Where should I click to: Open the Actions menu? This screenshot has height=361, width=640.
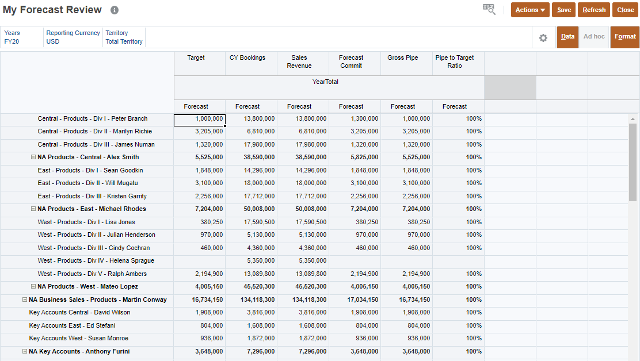tap(529, 10)
